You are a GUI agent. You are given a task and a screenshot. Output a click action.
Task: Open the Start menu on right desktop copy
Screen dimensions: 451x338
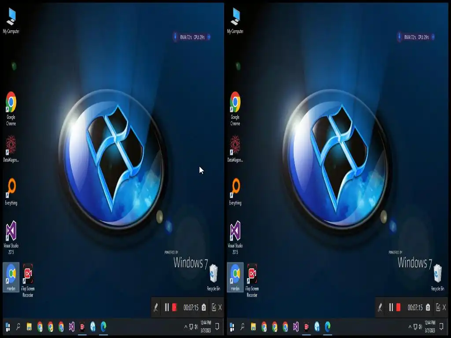(x=232, y=327)
